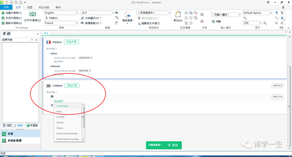Screen dimensions: 292x157
Task: Click the 删除语言 button
Action: 278,86
